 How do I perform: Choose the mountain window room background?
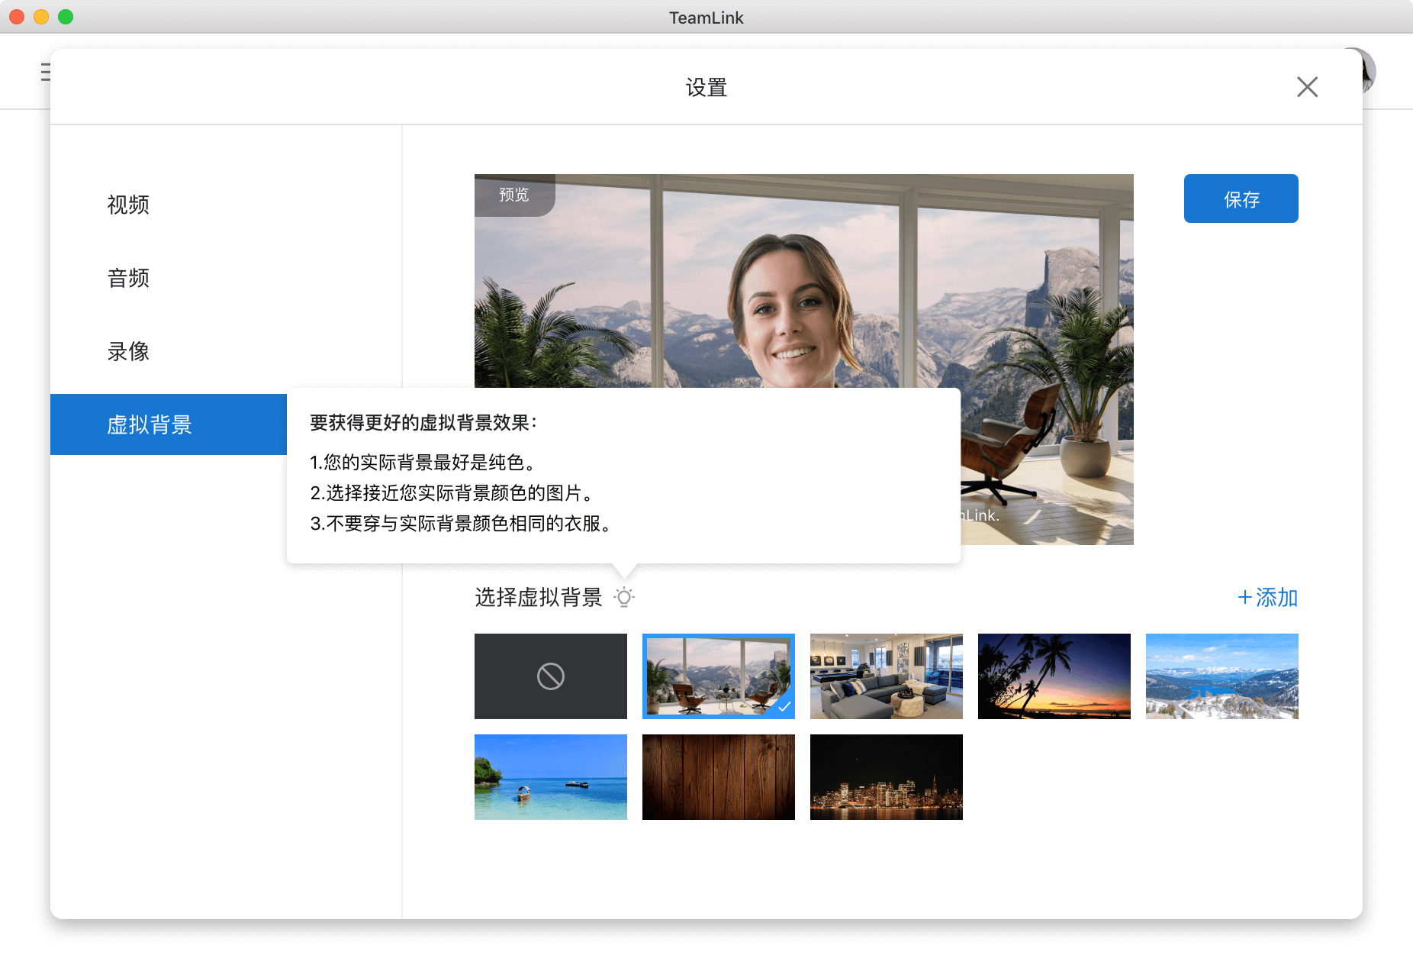click(x=718, y=676)
